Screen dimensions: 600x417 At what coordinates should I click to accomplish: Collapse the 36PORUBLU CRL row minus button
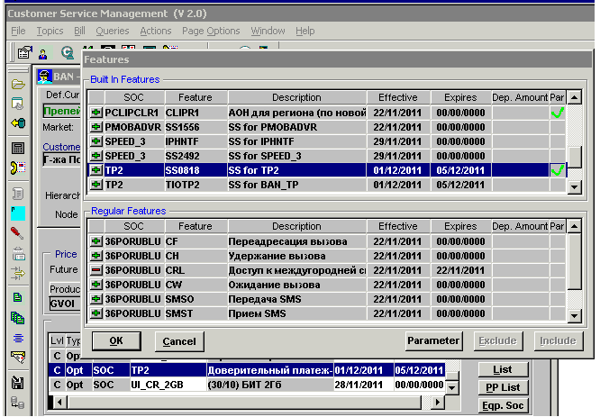pyautogui.click(x=96, y=270)
